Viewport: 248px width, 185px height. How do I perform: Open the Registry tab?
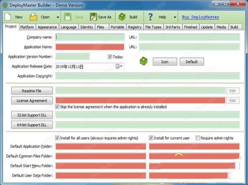135,27
